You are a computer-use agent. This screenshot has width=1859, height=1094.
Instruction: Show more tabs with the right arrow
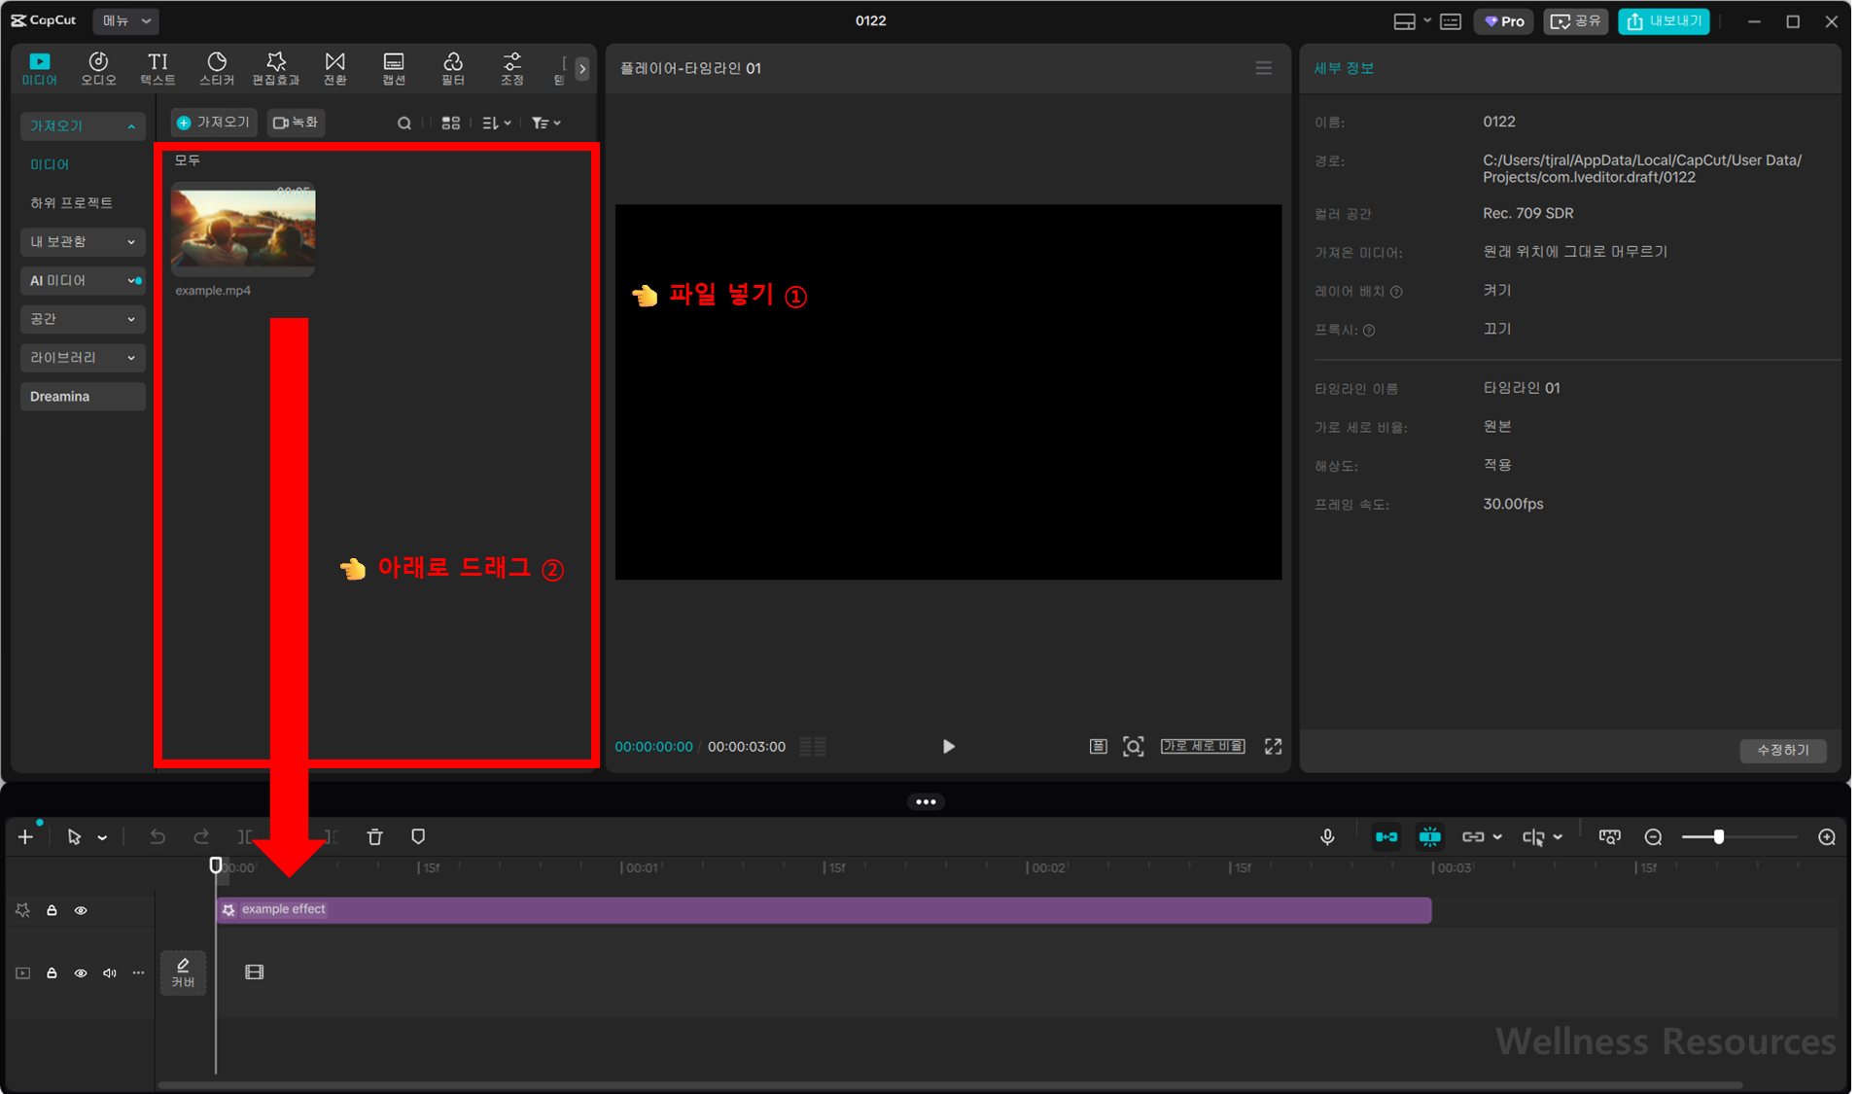pyautogui.click(x=581, y=69)
